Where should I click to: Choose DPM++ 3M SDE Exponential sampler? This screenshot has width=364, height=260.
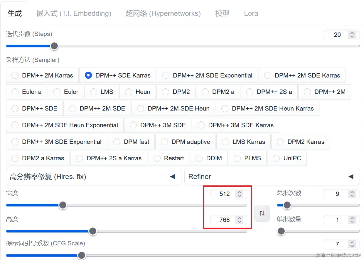coord(56,142)
